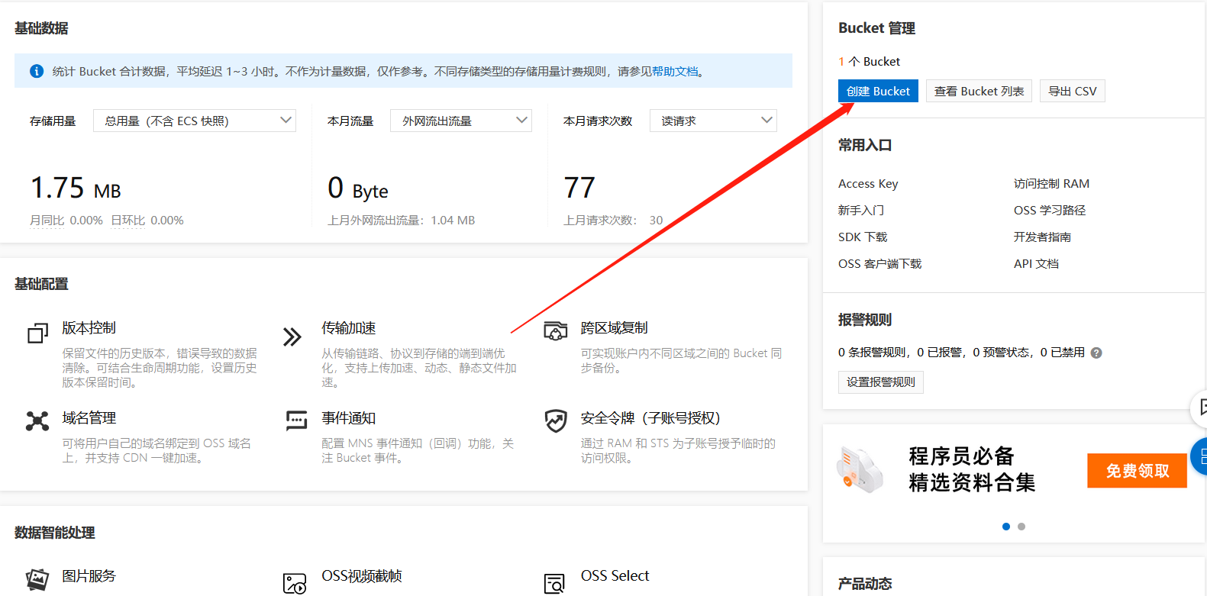Click the 1.75 MB storage value
Image resolution: width=1207 pixels, height=596 pixels.
point(76,188)
